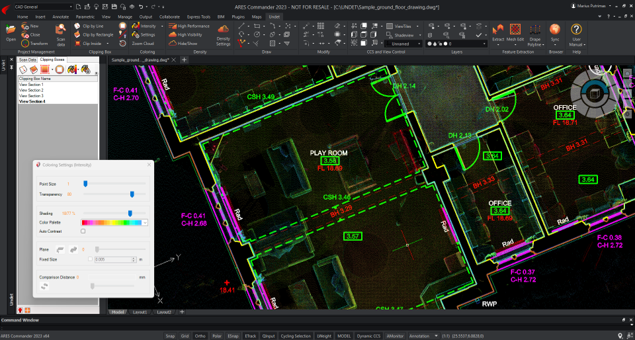Click Hide/Show in Density group
This screenshot has height=340, width=635.
click(183, 43)
